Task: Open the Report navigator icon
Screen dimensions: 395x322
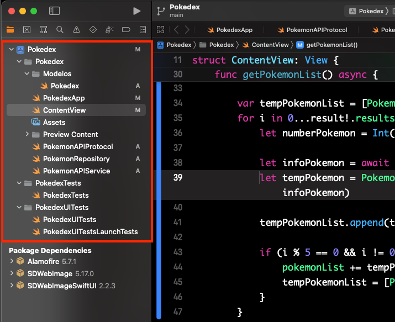Action: point(143,29)
